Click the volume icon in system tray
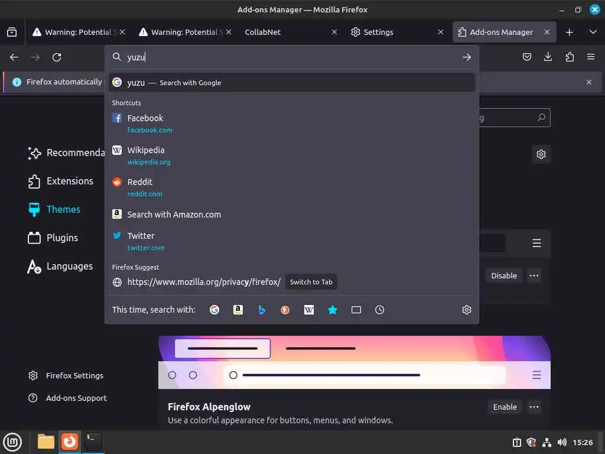 point(562,442)
